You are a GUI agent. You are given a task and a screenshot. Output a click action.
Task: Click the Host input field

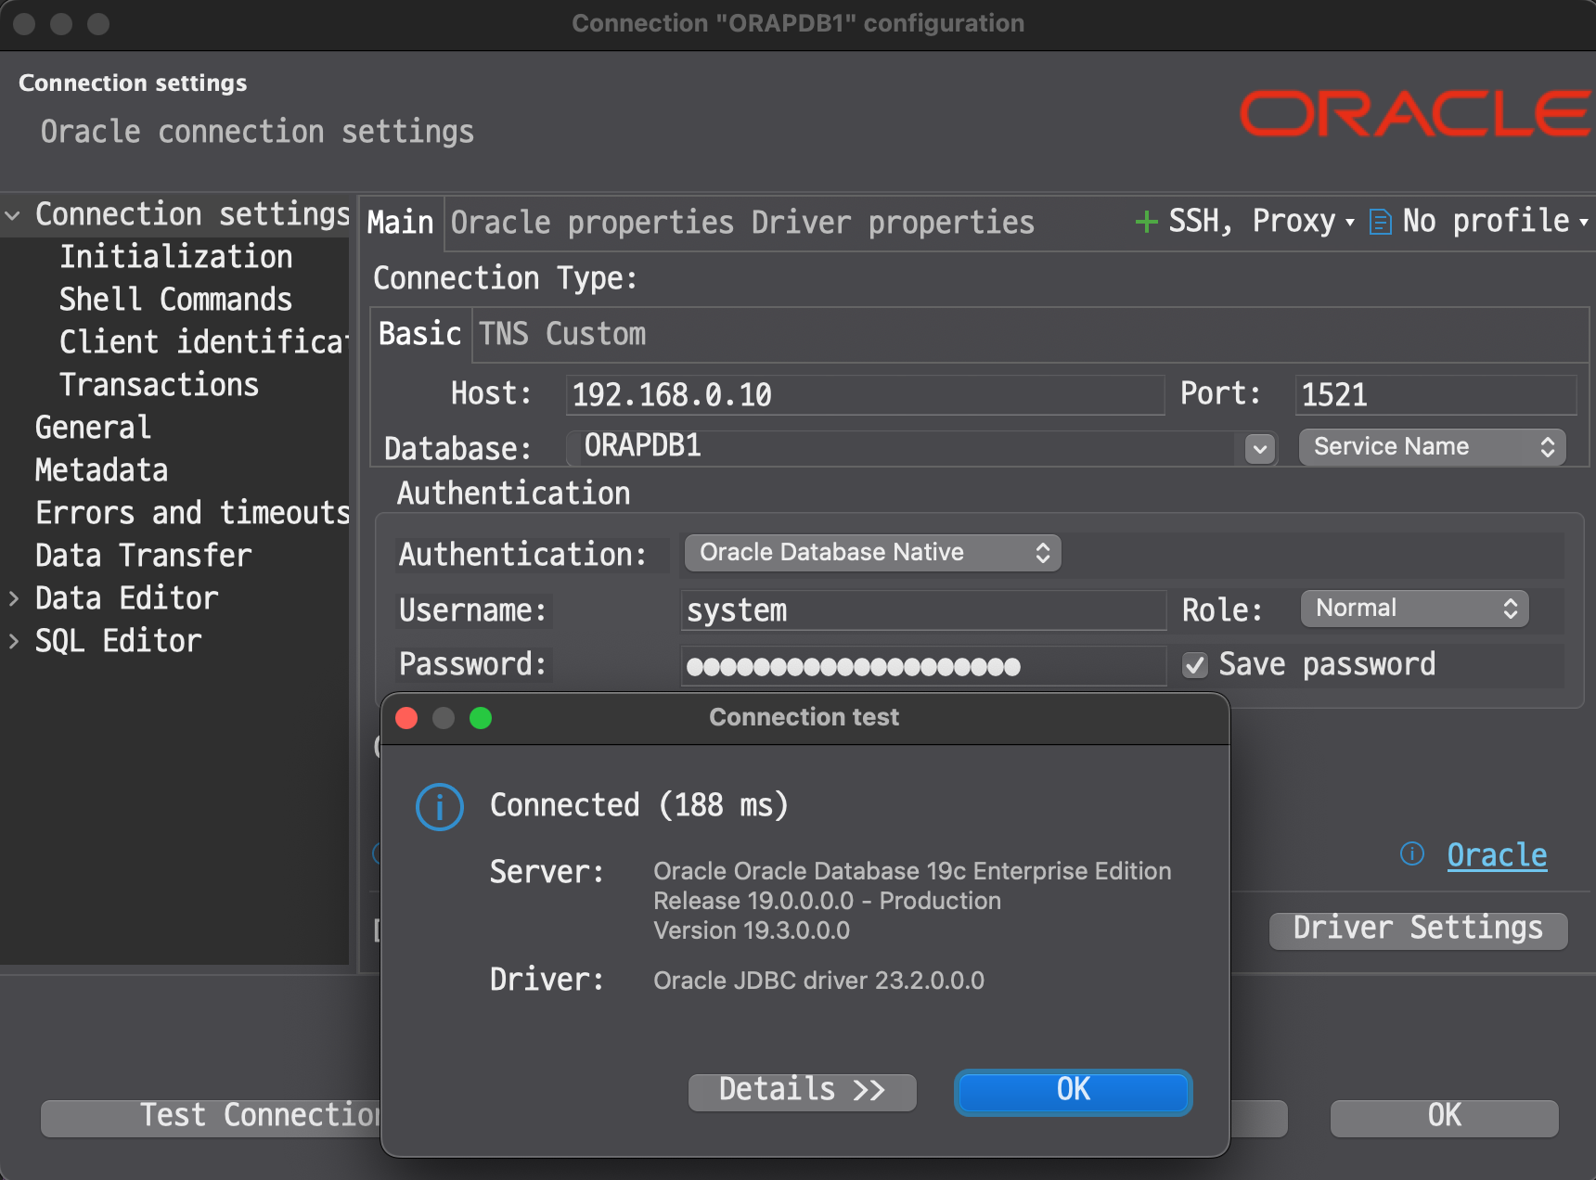(865, 395)
